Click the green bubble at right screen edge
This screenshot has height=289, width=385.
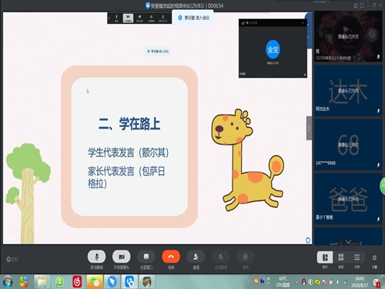click(x=383, y=186)
